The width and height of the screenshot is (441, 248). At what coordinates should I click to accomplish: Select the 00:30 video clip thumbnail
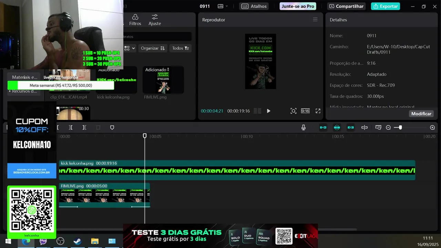coord(73,113)
